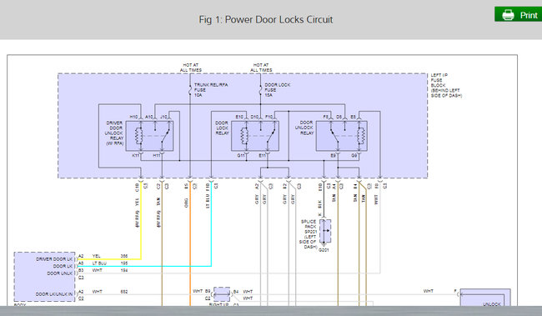Click the vertical orange ORG wire
This screenshot has width=542, height=316.
point(190,243)
